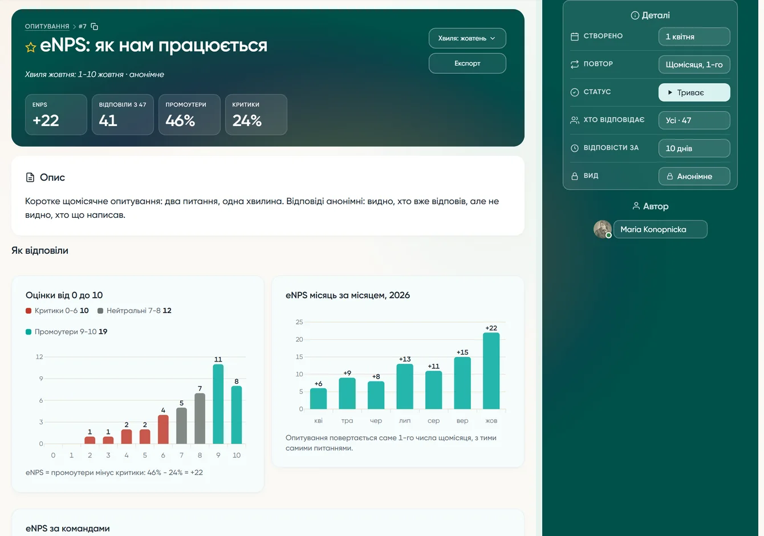Click the eNPS: як нам працюється title

click(154, 46)
